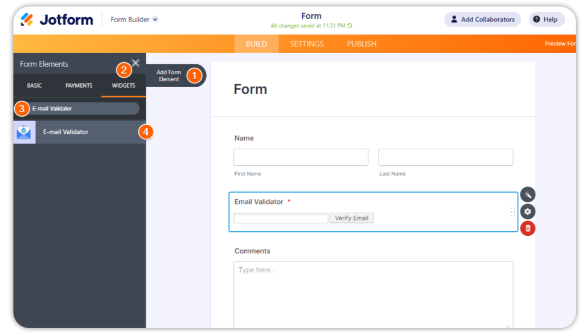
Task: Click the Email Validator label
Action: [x=259, y=202]
